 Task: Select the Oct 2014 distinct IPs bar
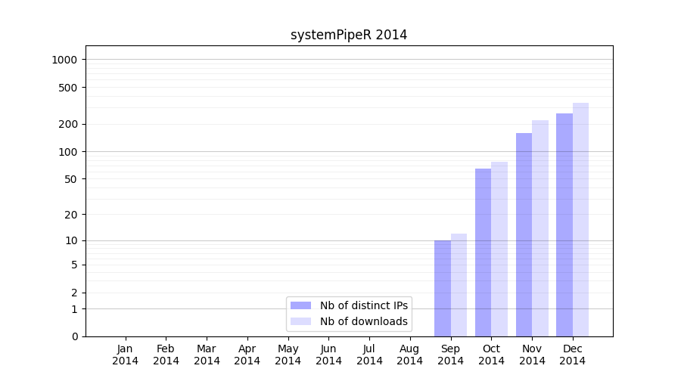coord(483,253)
